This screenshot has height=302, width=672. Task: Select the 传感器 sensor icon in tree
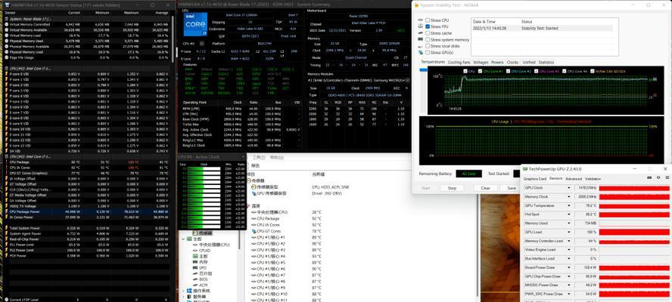coord(195,233)
